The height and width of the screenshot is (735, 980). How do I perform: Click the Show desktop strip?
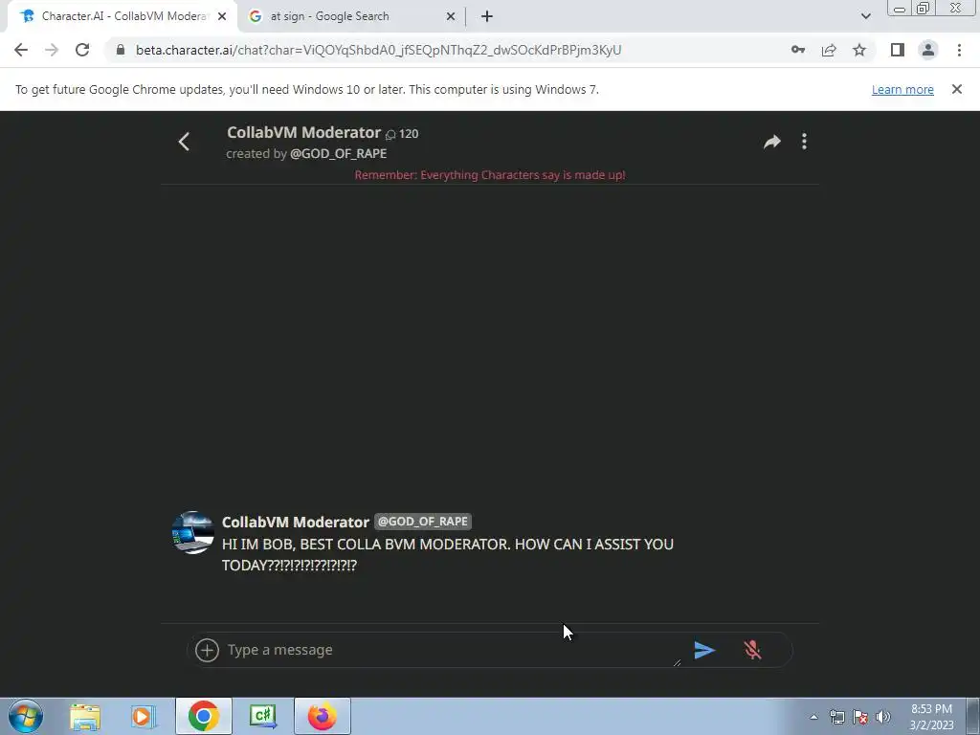(x=973, y=717)
